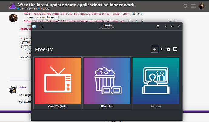Click the Hypnotix app logo icon
The image size is (209, 122).
34,26
